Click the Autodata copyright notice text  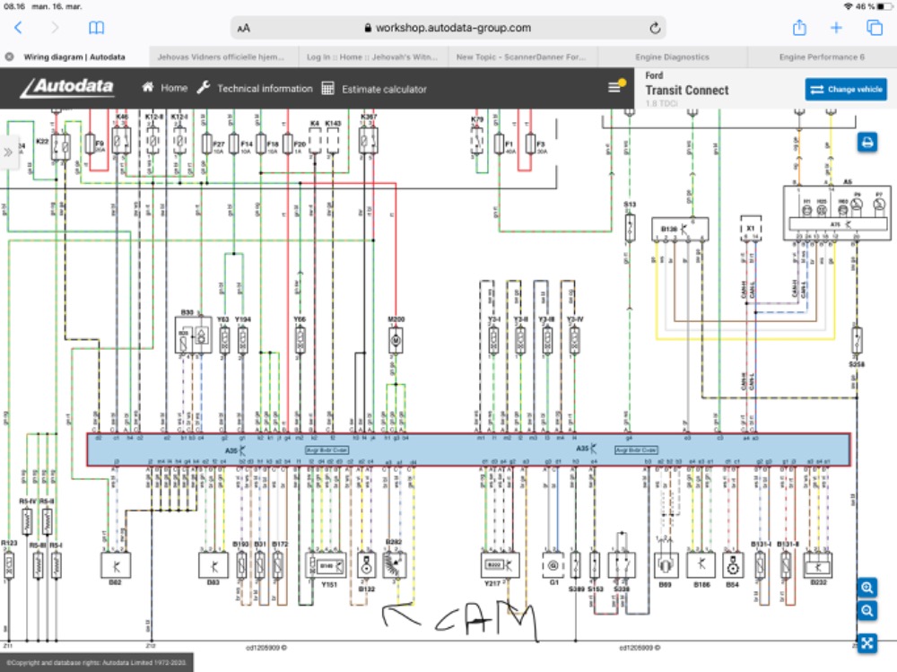96,663
